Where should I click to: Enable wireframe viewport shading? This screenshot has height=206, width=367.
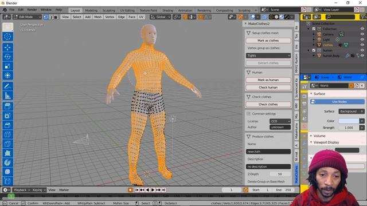point(271,17)
